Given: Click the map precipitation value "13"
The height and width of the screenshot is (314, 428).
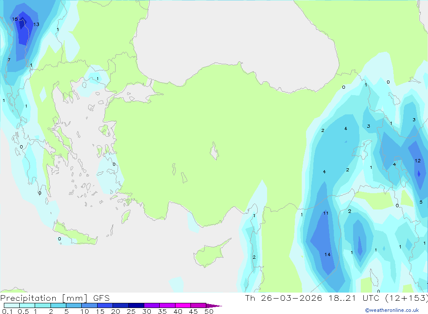Looking at the screenshot, I should point(36,24).
